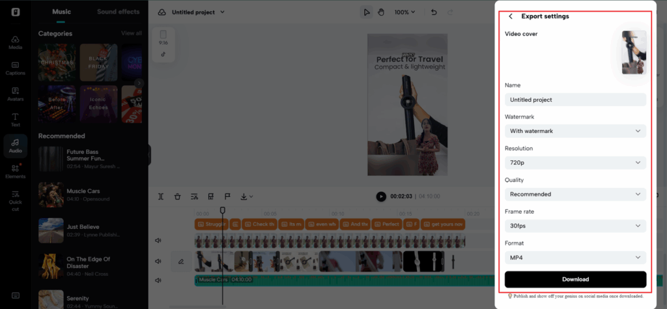Click the horizontal timeline scrollbar

[x=198, y=306]
